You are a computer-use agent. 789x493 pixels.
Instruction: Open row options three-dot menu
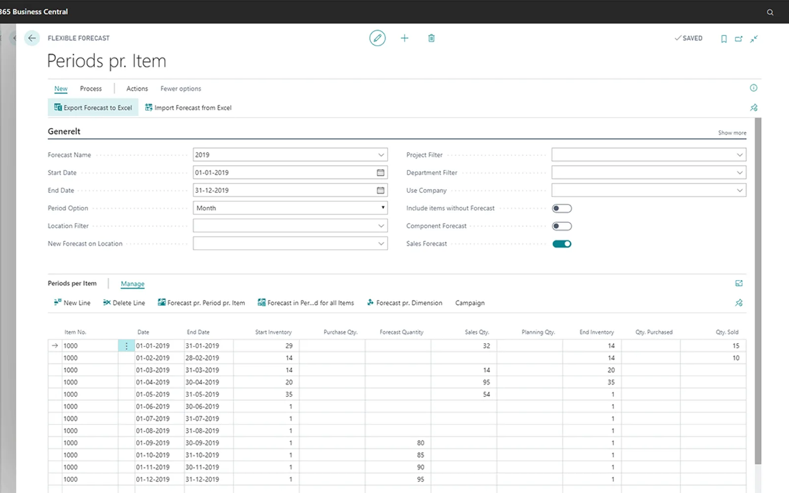[126, 346]
